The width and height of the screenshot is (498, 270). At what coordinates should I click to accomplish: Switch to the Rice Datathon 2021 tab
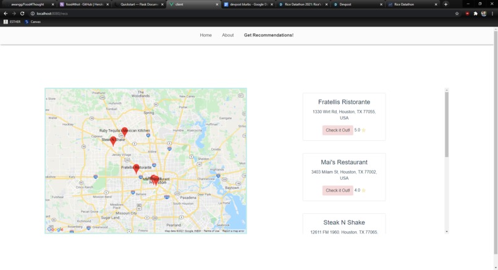tap(303, 4)
